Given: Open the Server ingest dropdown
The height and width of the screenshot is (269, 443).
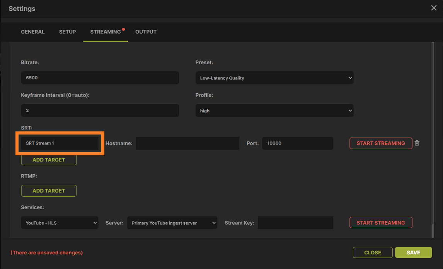Looking at the screenshot, I should coord(172,223).
